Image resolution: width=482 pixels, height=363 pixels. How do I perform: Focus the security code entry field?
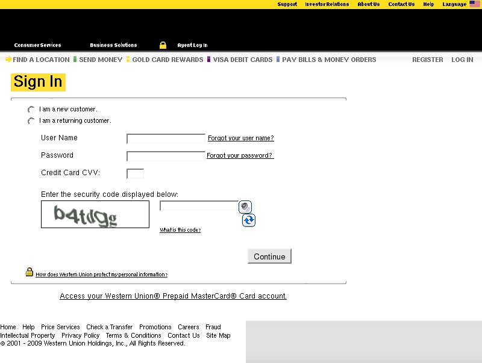point(199,205)
